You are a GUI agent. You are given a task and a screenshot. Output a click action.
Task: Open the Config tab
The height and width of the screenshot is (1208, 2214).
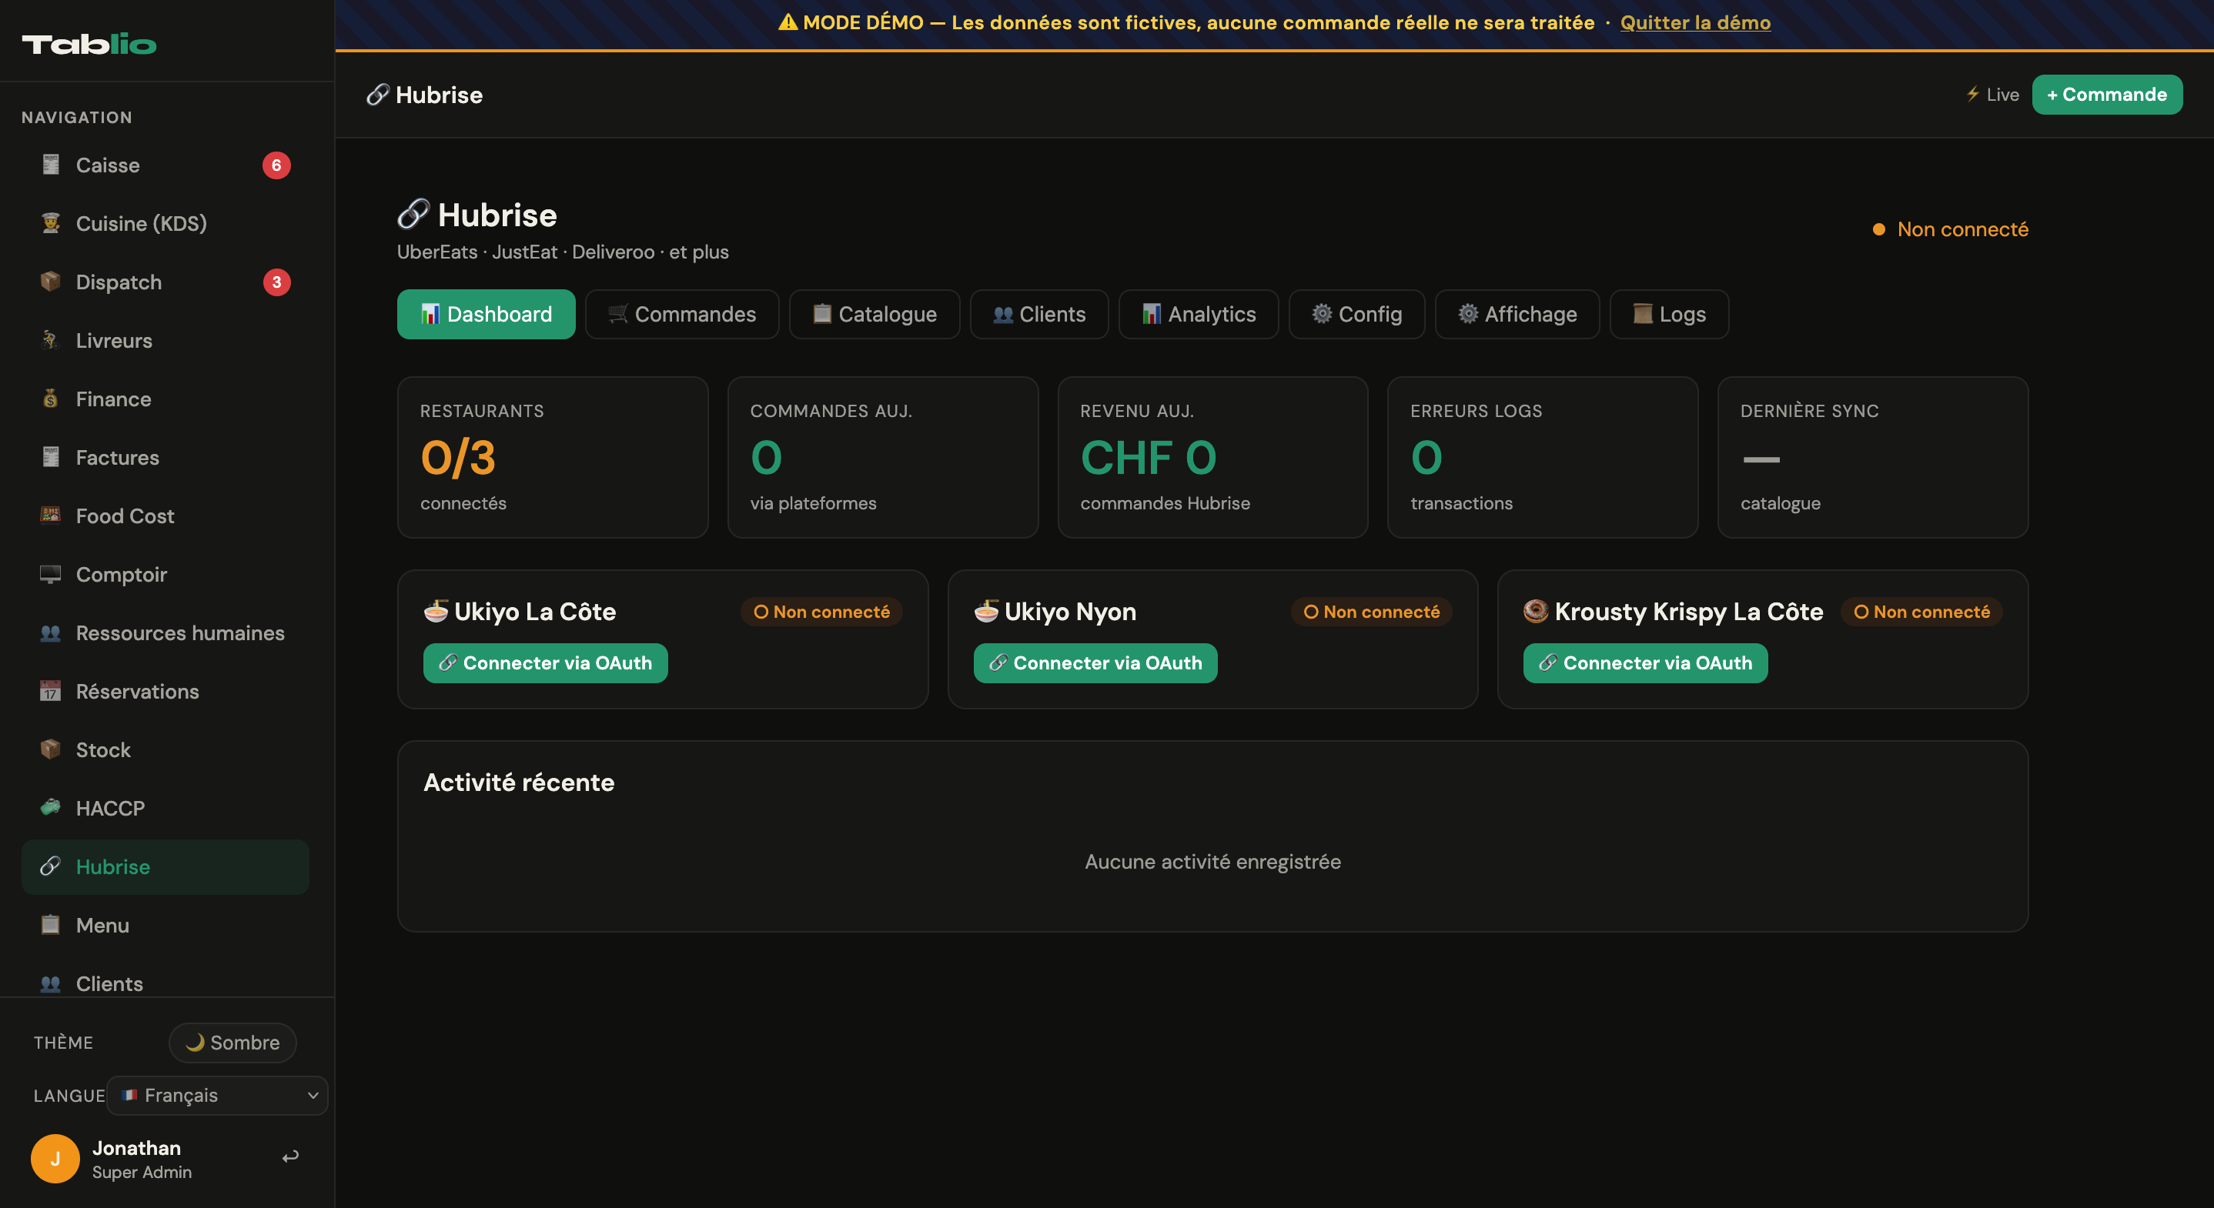point(1357,315)
